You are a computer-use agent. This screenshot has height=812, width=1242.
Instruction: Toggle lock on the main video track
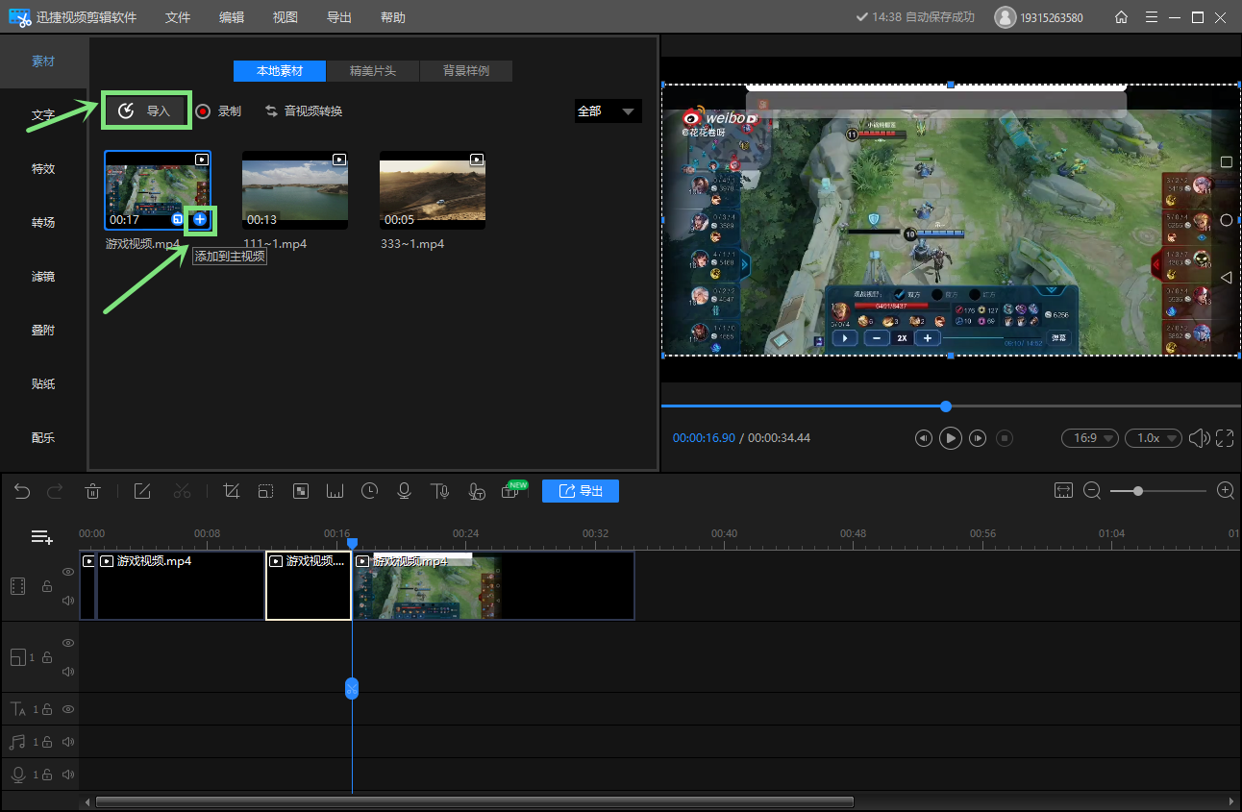[x=46, y=586]
